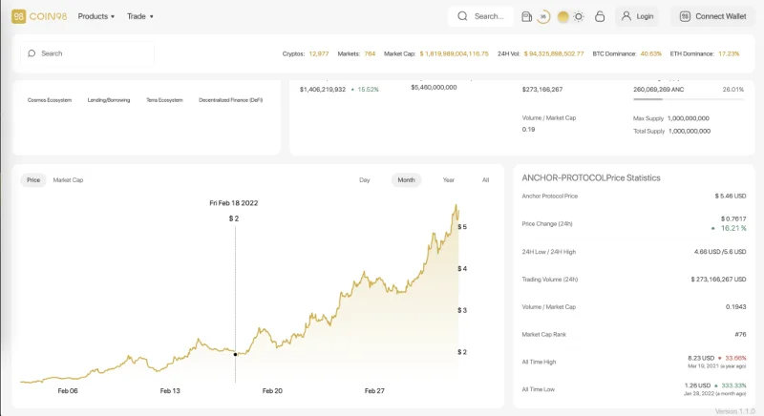764x416 pixels.
Task: Click BTC Dominance '40.63%'
Action: point(651,54)
